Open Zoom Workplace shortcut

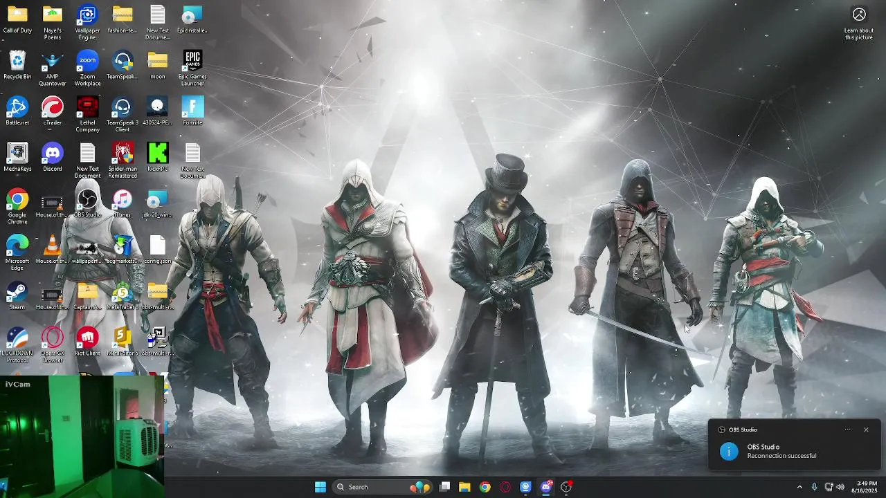[x=87, y=68]
